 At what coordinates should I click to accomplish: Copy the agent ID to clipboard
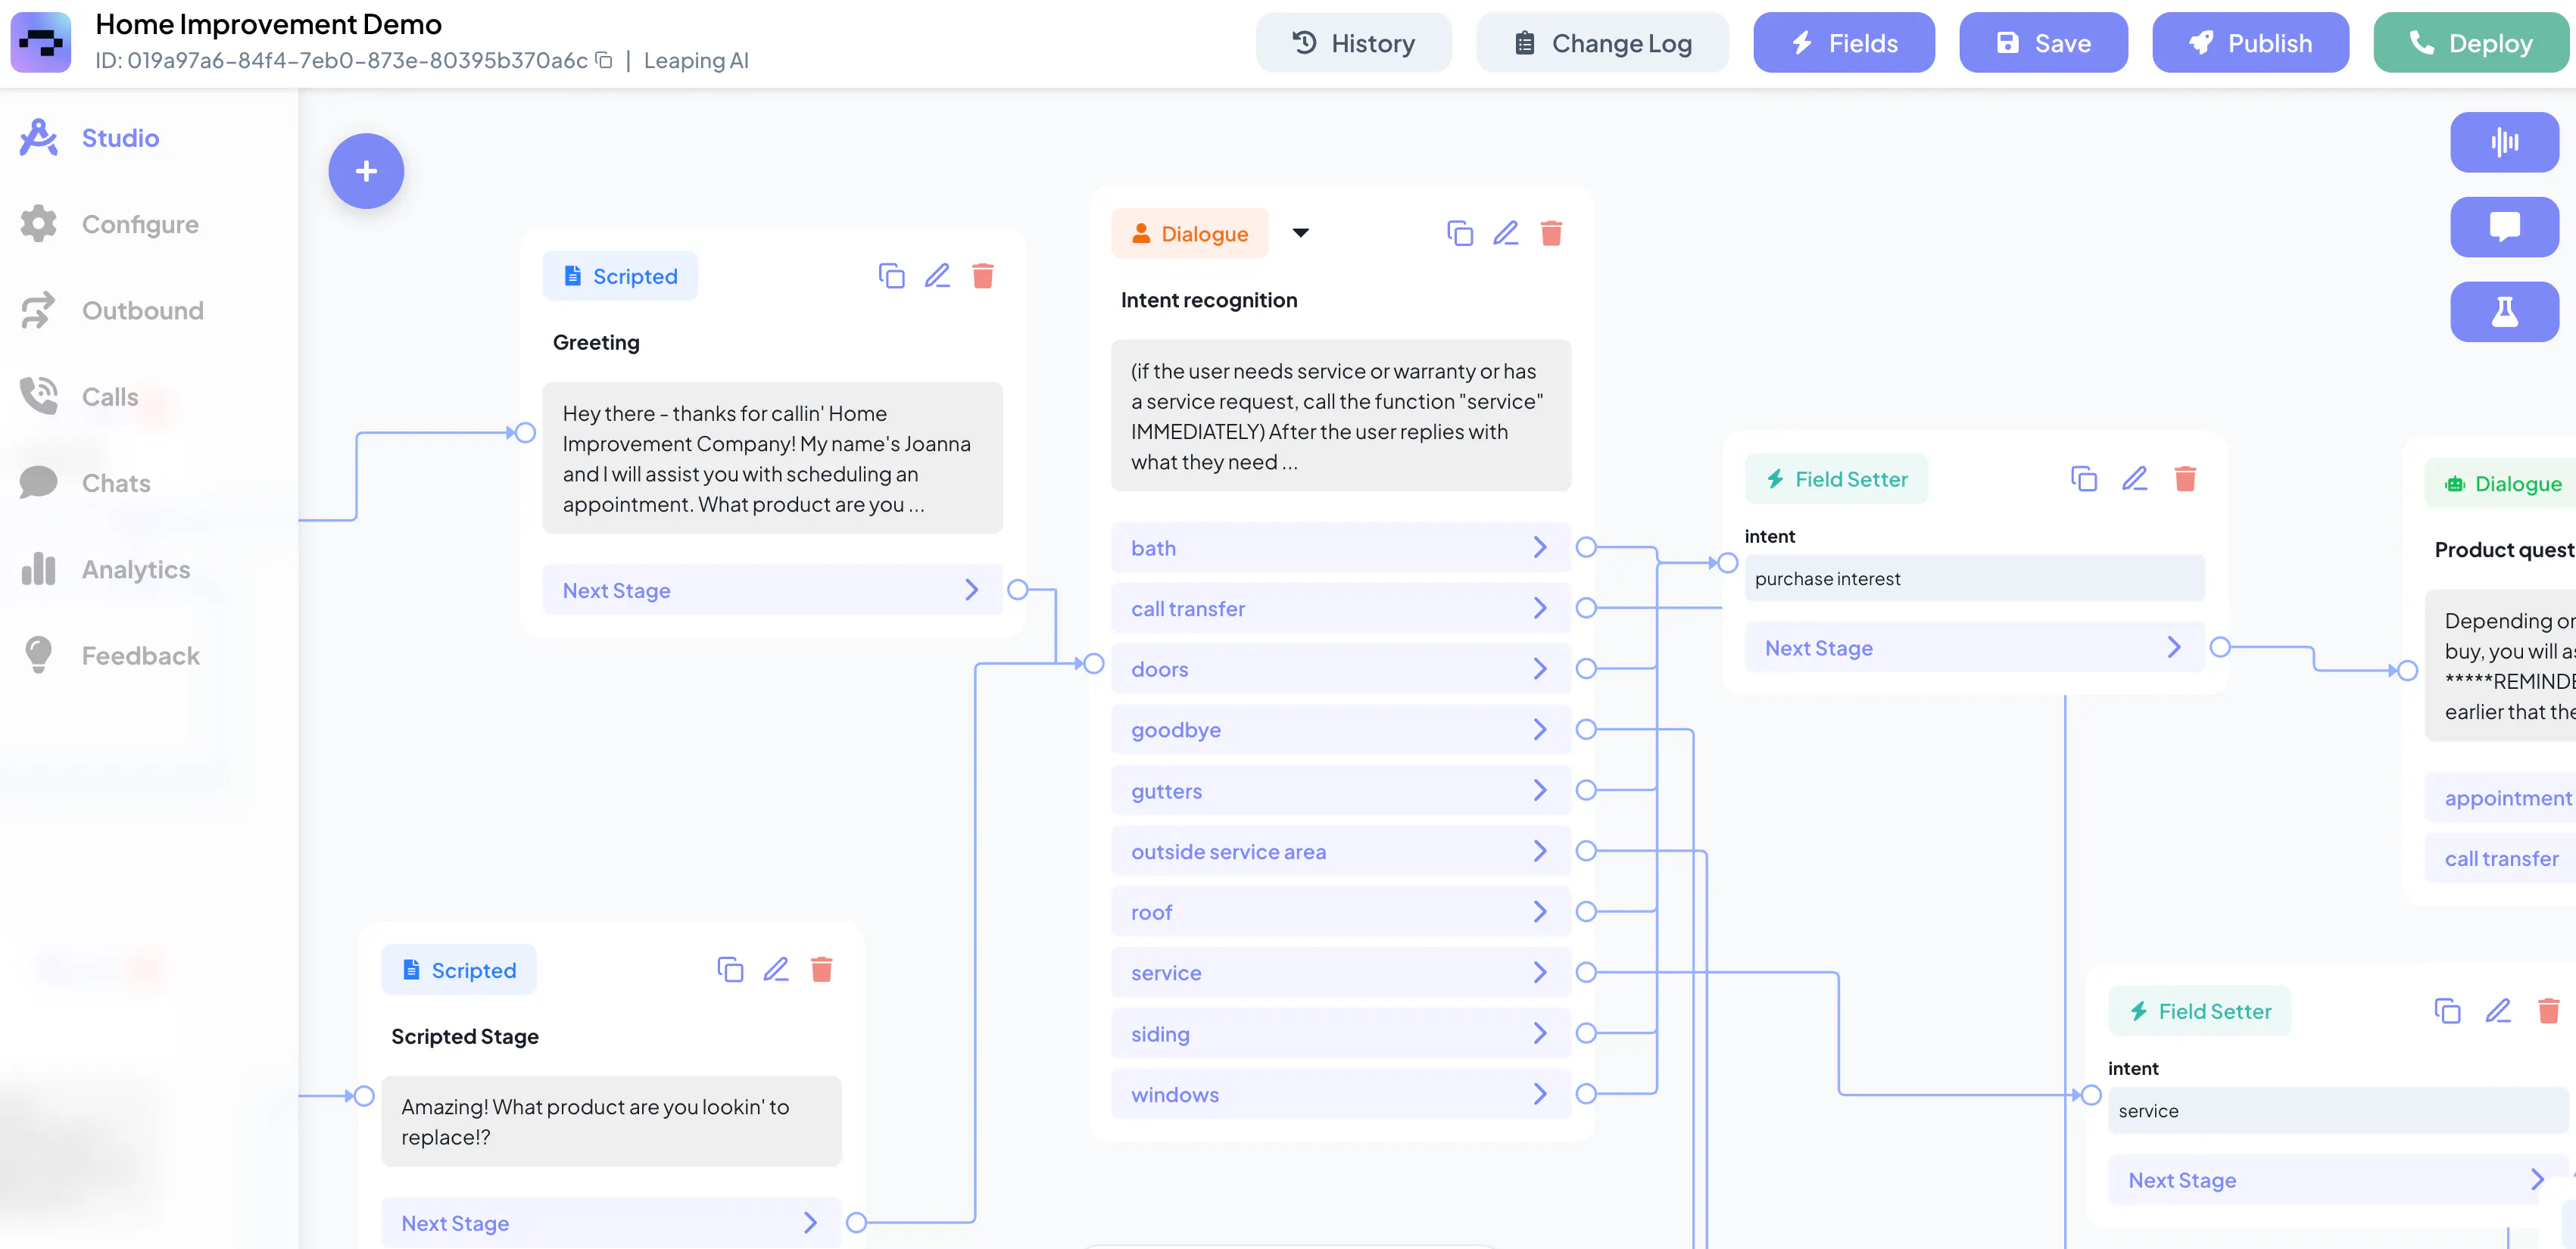click(604, 60)
